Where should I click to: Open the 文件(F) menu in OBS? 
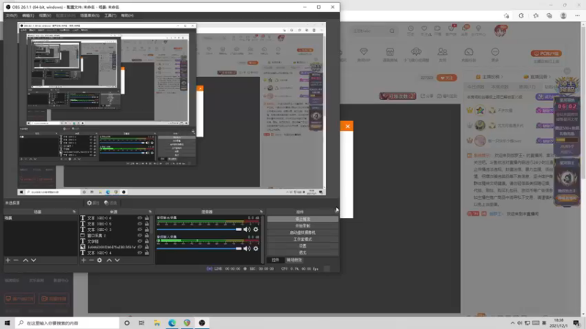click(x=11, y=15)
